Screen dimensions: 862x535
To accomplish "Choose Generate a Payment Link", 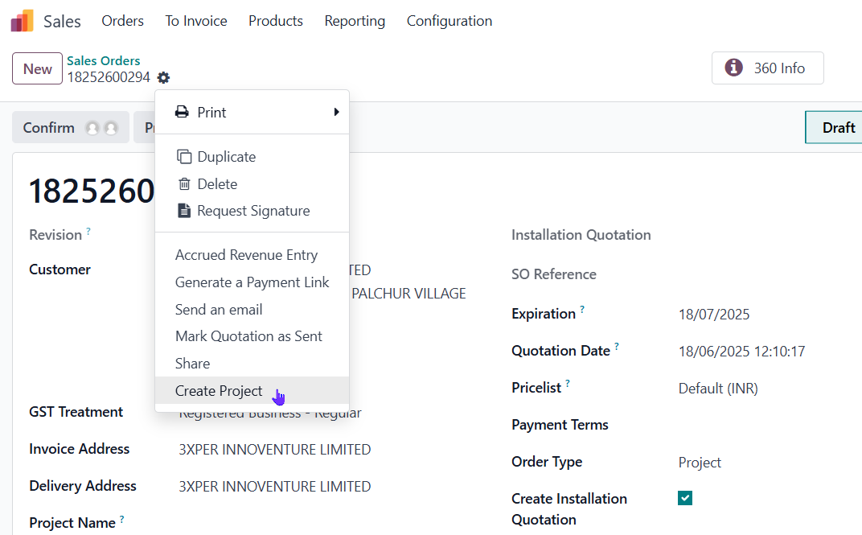I will pos(252,282).
